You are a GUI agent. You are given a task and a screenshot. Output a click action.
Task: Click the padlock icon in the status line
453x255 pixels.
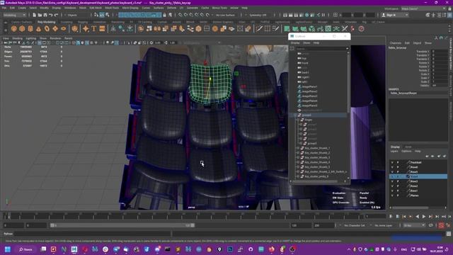(165, 15)
